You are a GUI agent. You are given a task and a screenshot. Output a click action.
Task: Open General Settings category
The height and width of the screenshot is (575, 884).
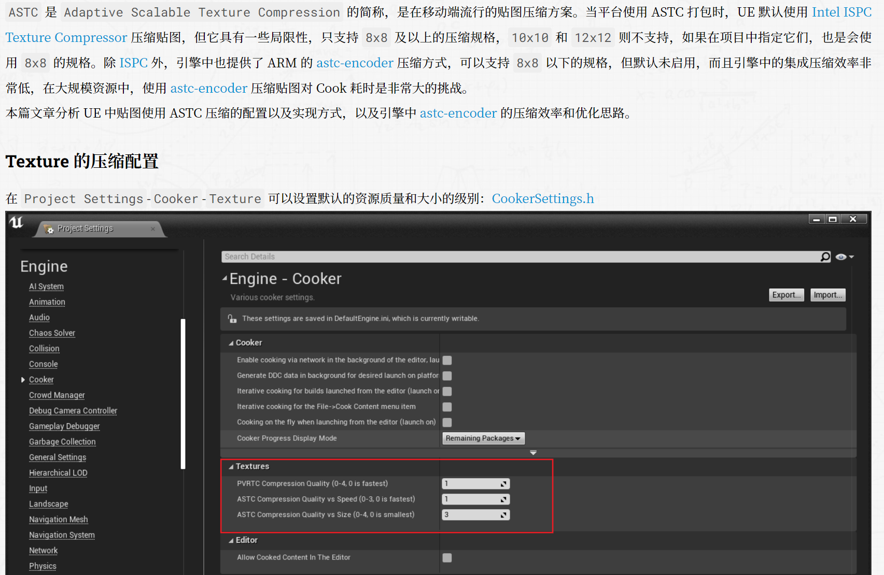58,457
